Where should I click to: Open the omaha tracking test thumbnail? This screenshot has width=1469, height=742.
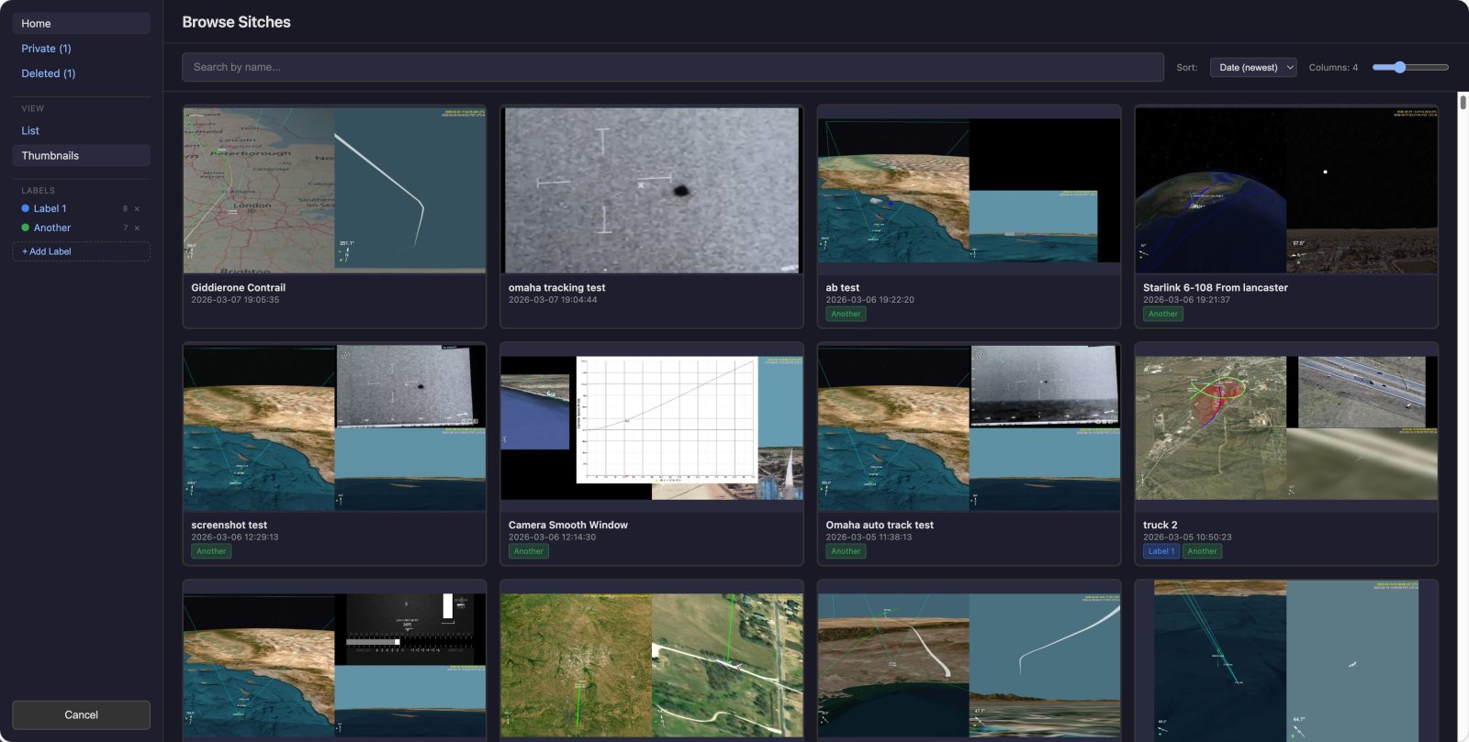pyautogui.click(x=651, y=191)
